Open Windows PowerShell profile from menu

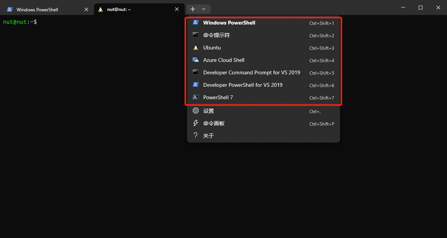tap(263, 23)
